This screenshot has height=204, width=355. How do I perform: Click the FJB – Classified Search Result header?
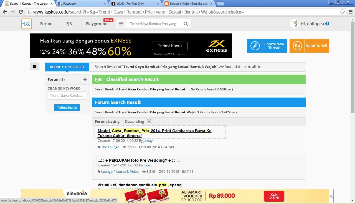point(199,79)
